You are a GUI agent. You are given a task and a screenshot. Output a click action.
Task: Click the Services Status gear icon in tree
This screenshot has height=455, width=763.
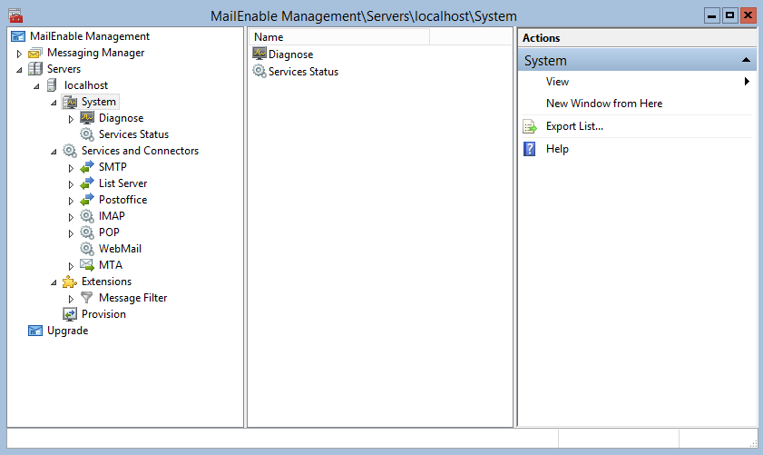pos(87,134)
